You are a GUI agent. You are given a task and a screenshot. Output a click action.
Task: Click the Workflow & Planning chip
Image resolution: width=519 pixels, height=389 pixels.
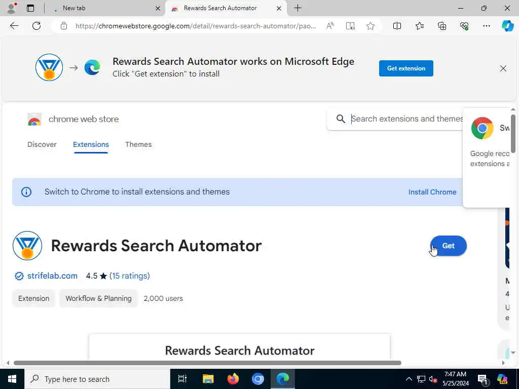(98, 298)
